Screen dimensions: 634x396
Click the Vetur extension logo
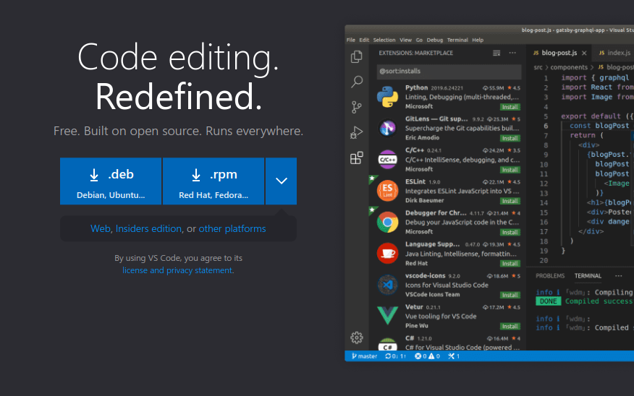387,316
